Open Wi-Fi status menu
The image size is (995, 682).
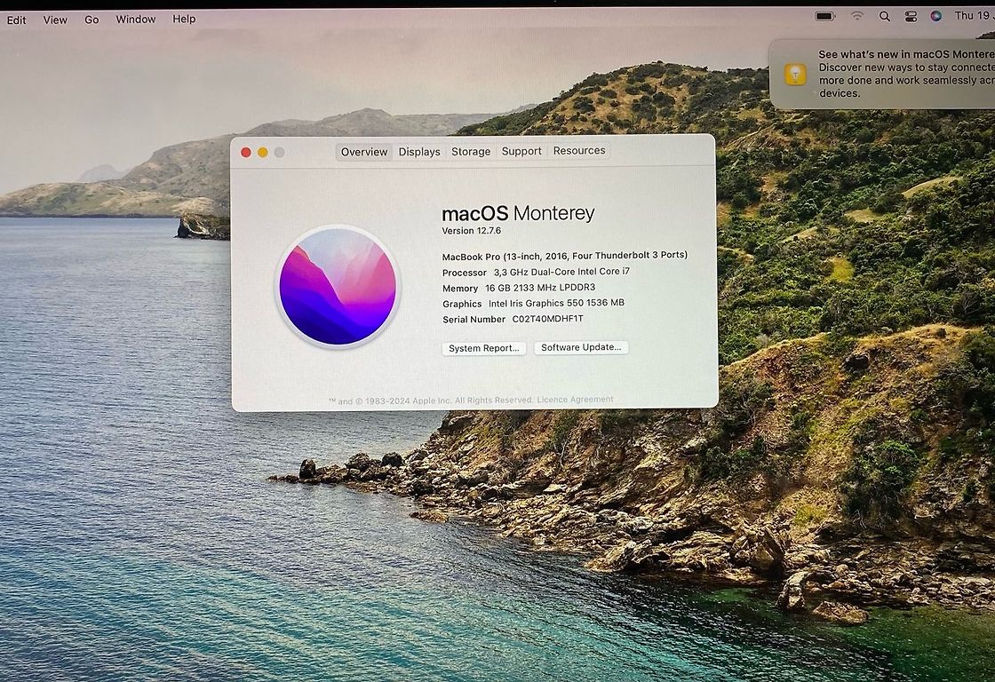(x=857, y=16)
